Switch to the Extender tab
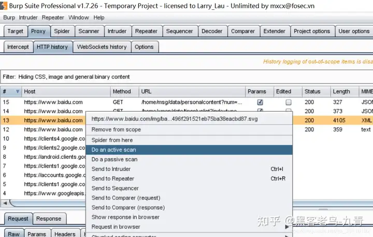Viewport: 373px width, 237px height. 275,31
